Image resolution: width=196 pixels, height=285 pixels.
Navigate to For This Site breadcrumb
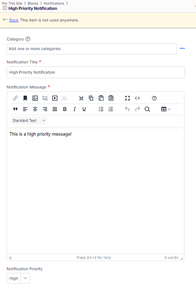pyautogui.click(x=12, y=3)
